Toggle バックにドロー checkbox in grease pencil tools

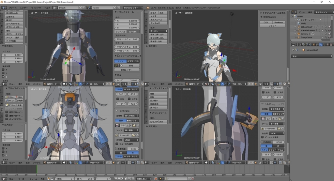click(x=7, y=119)
